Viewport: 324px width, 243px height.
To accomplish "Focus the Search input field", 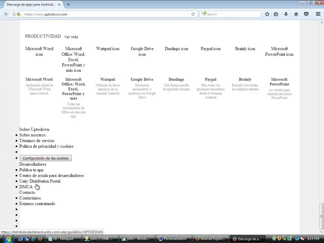I will (230, 14).
